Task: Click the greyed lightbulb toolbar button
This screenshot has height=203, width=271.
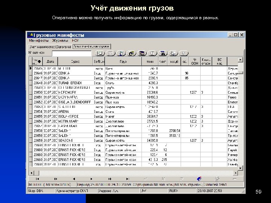Action: point(184,53)
